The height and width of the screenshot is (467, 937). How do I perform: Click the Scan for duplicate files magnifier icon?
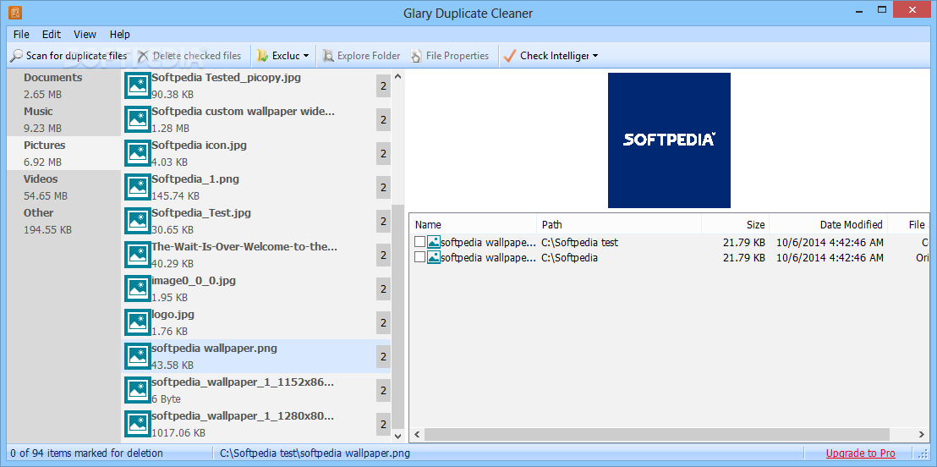tap(17, 56)
